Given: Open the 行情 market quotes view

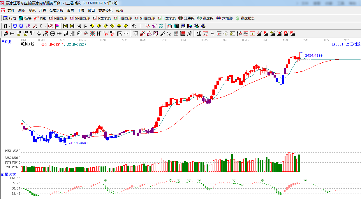Looking at the screenshot, I should coord(9,18).
